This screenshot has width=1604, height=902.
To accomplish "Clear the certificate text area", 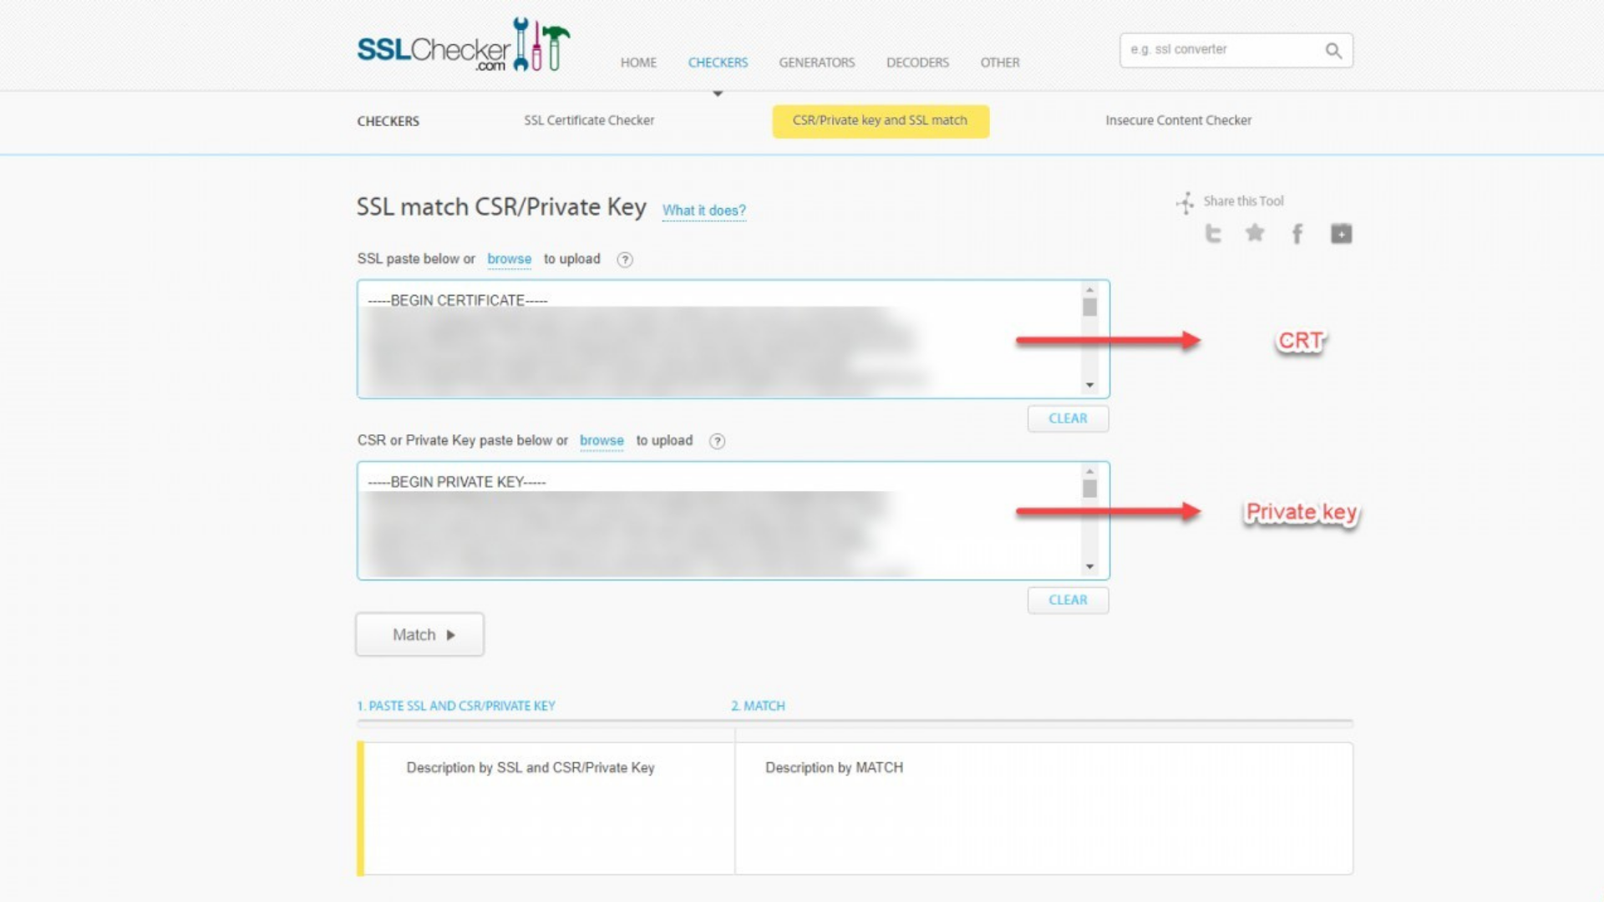I will [1068, 418].
